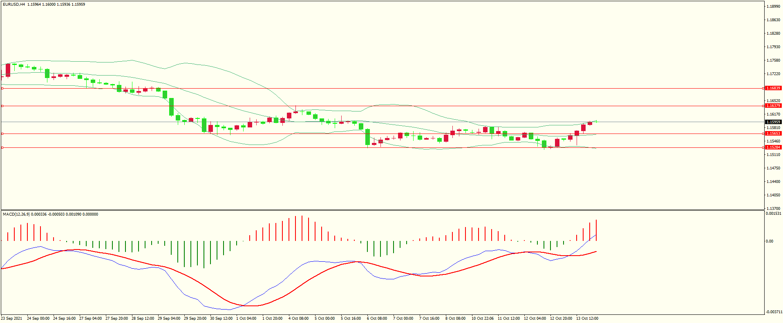Click left-end handle of the 1.16379 line
The width and height of the screenshot is (783, 323).
(x=2, y=106)
